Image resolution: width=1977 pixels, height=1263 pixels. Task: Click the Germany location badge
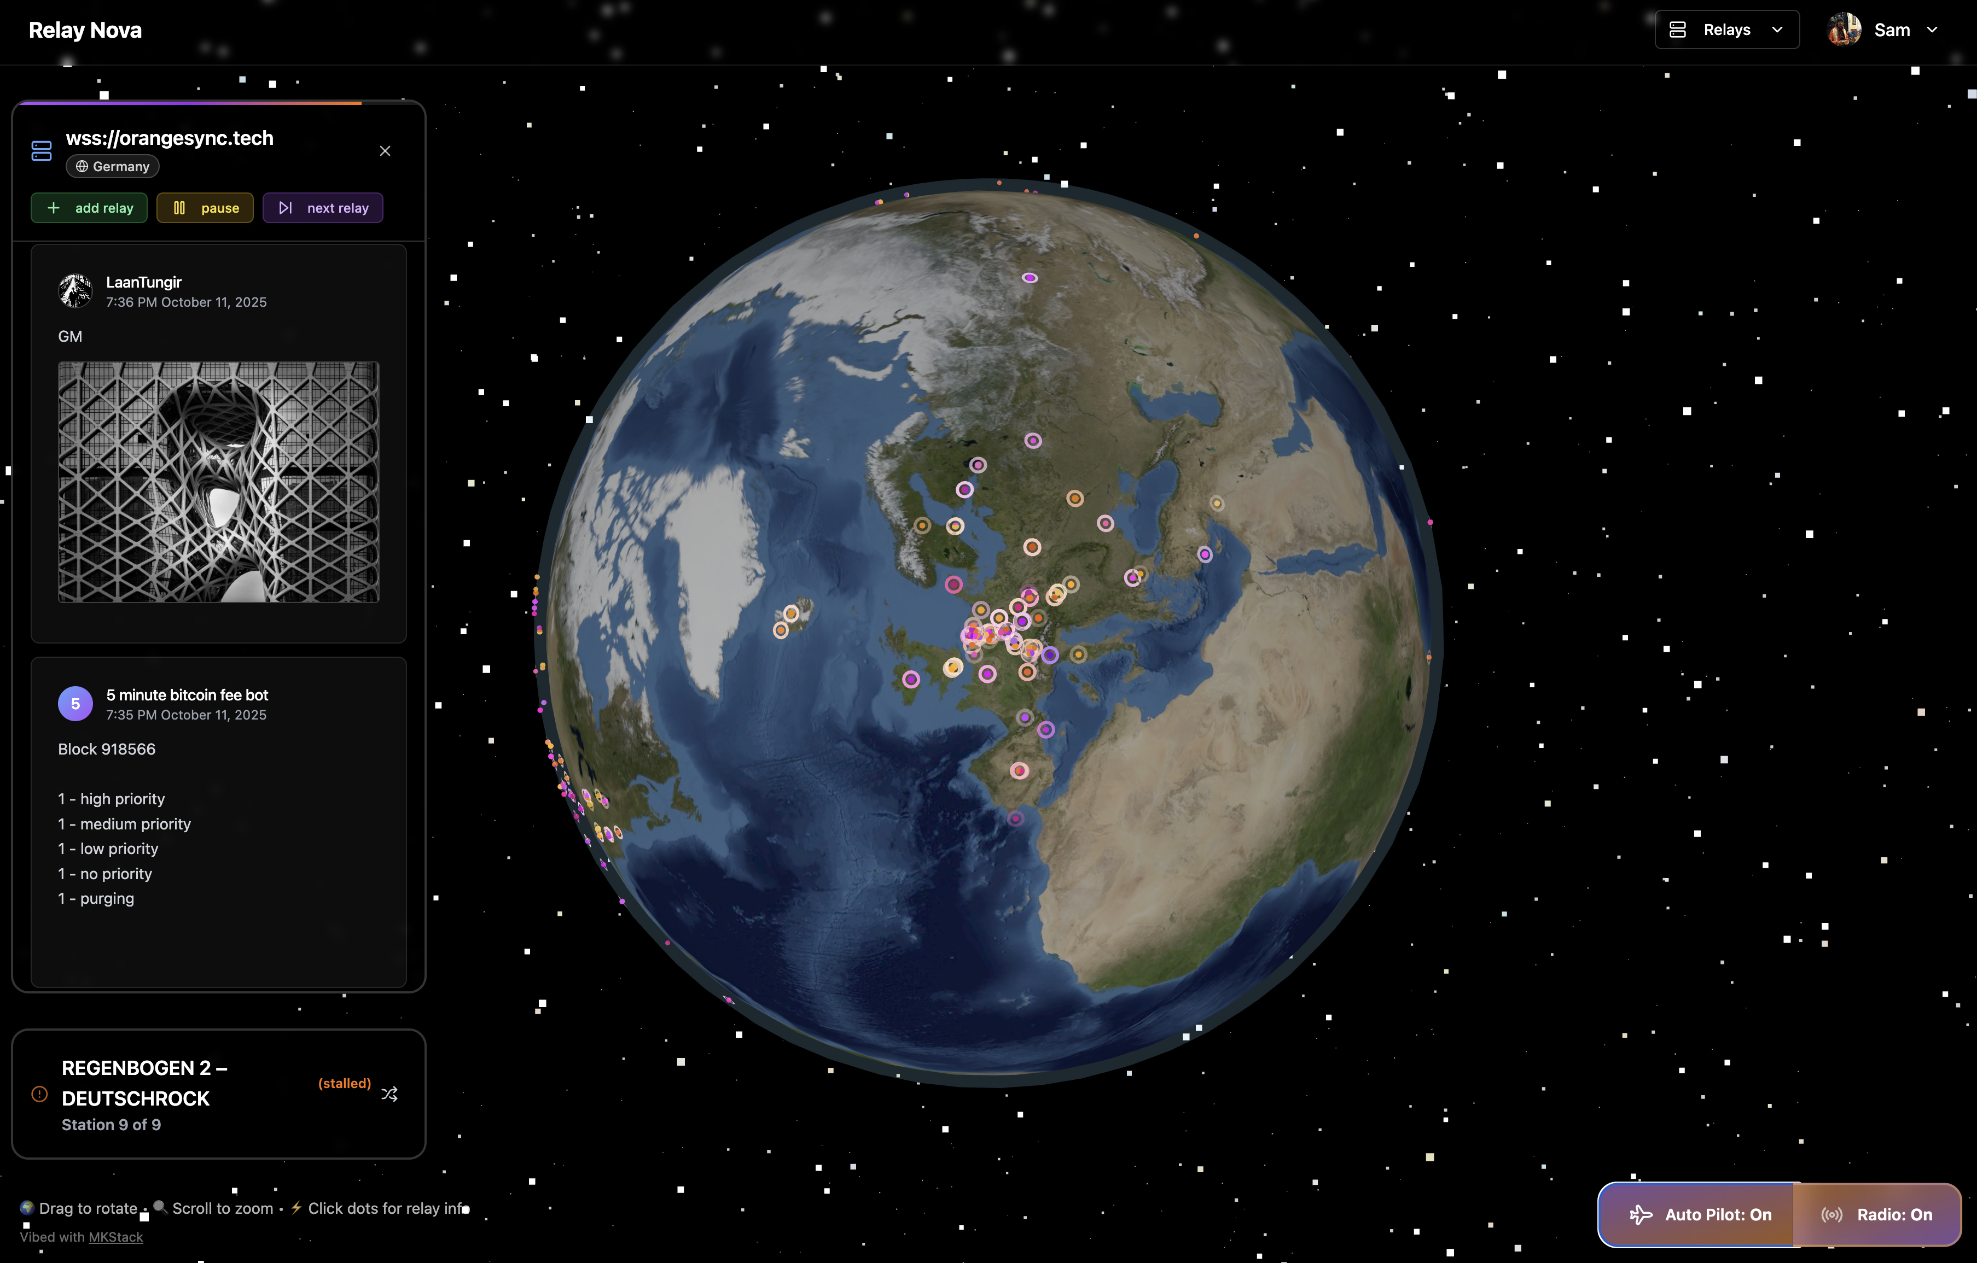pyautogui.click(x=113, y=167)
